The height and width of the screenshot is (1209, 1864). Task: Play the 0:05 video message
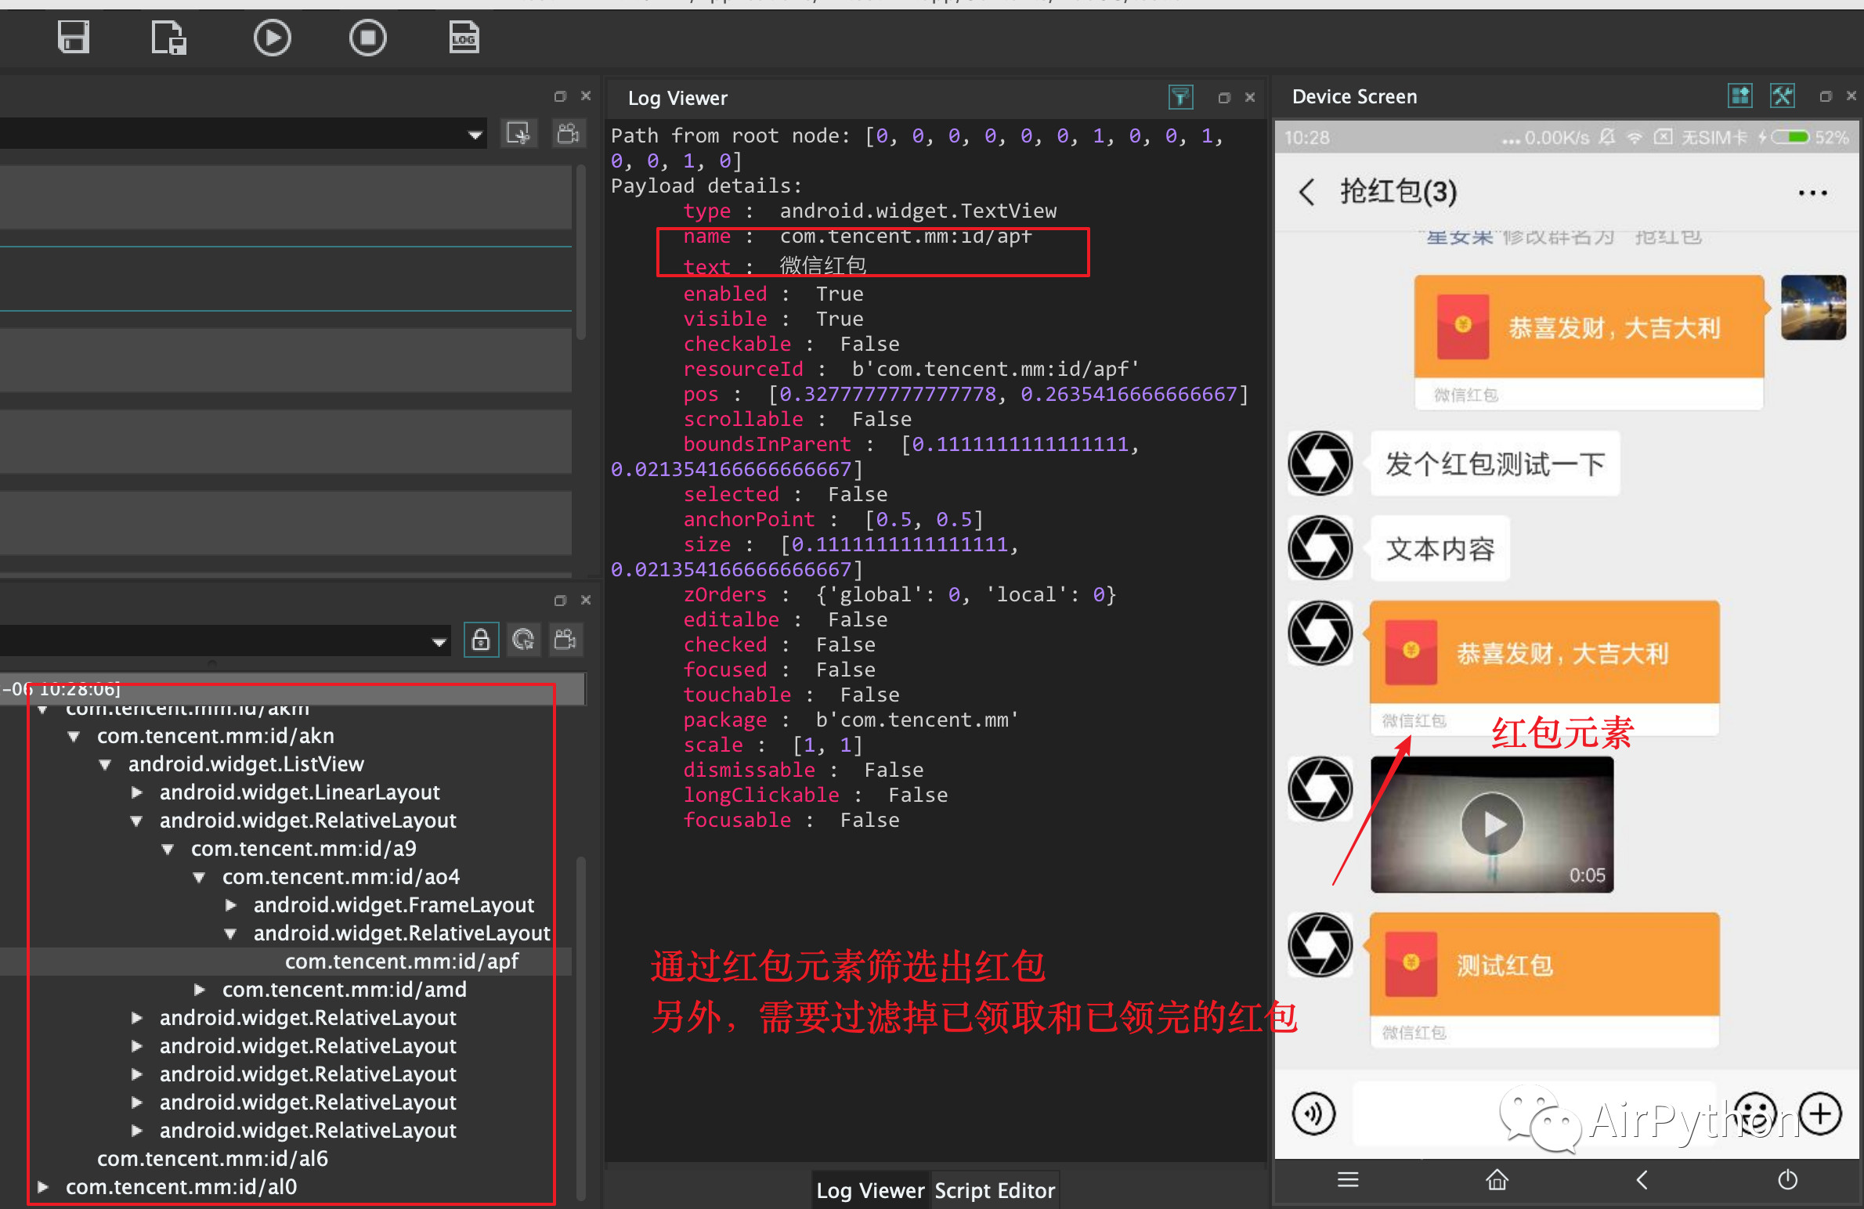click(x=1492, y=824)
